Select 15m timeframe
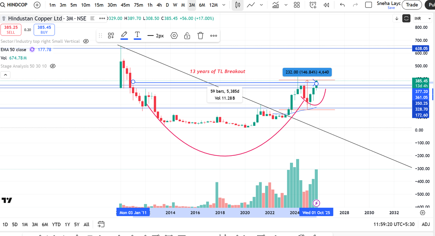 pyautogui.click(x=98, y=5)
